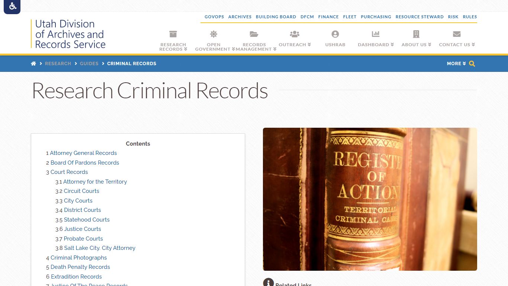Viewport: 508px width, 286px height.
Task: Click the Utah Division of Archives logo
Action: (68, 34)
